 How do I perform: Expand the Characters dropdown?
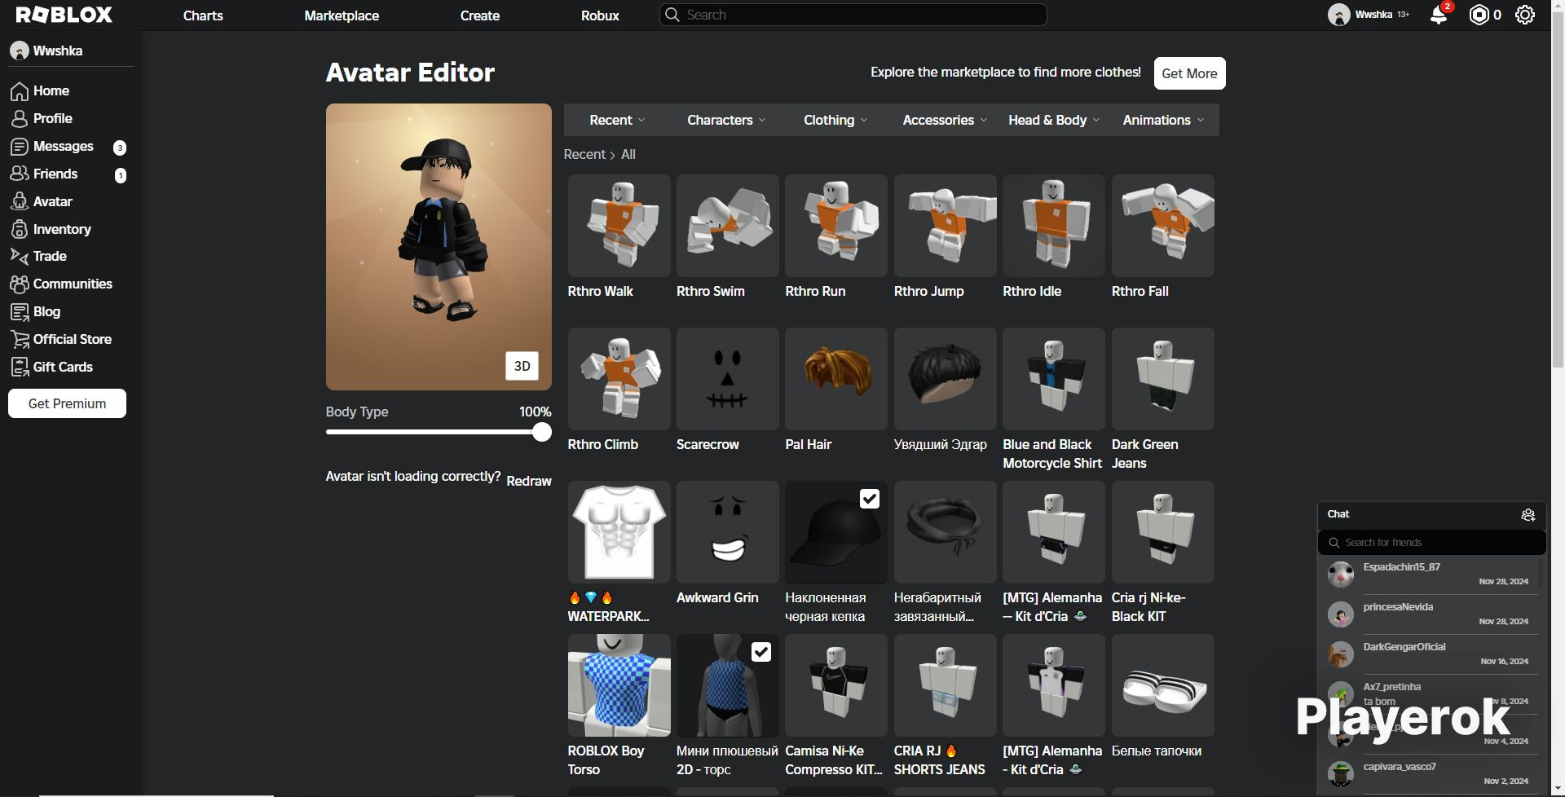(x=726, y=120)
